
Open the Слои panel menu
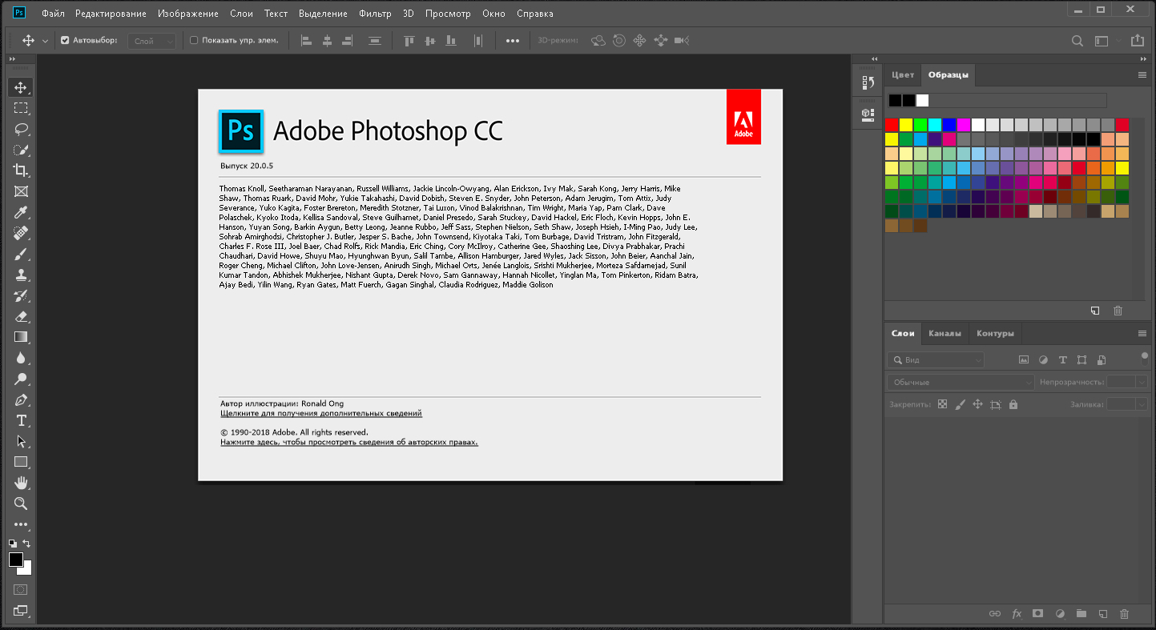click(1142, 333)
